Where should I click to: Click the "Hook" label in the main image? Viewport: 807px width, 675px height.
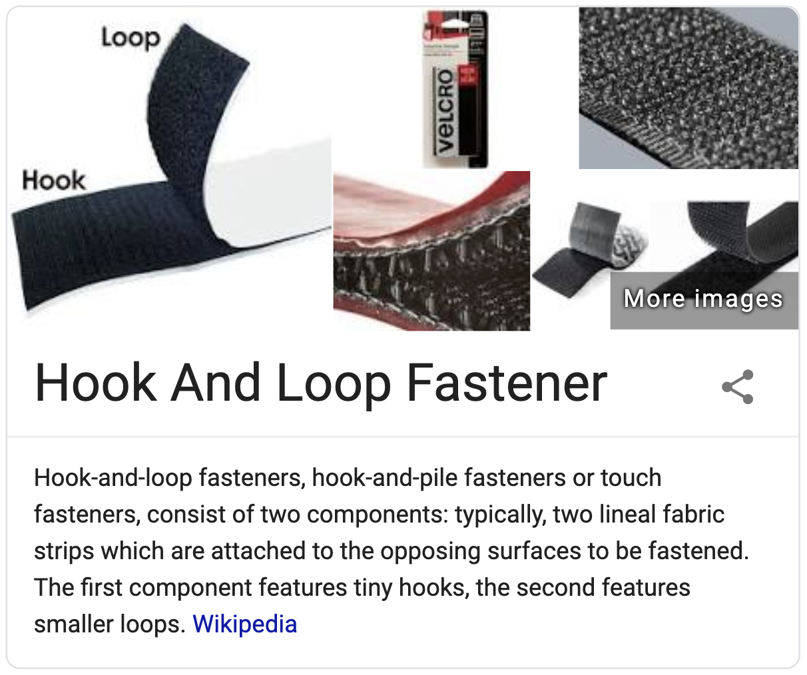[x=53, y=180]
